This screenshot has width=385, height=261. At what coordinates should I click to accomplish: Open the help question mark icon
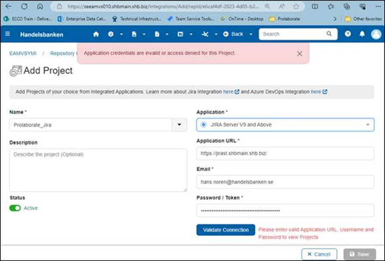pos(348,34)
